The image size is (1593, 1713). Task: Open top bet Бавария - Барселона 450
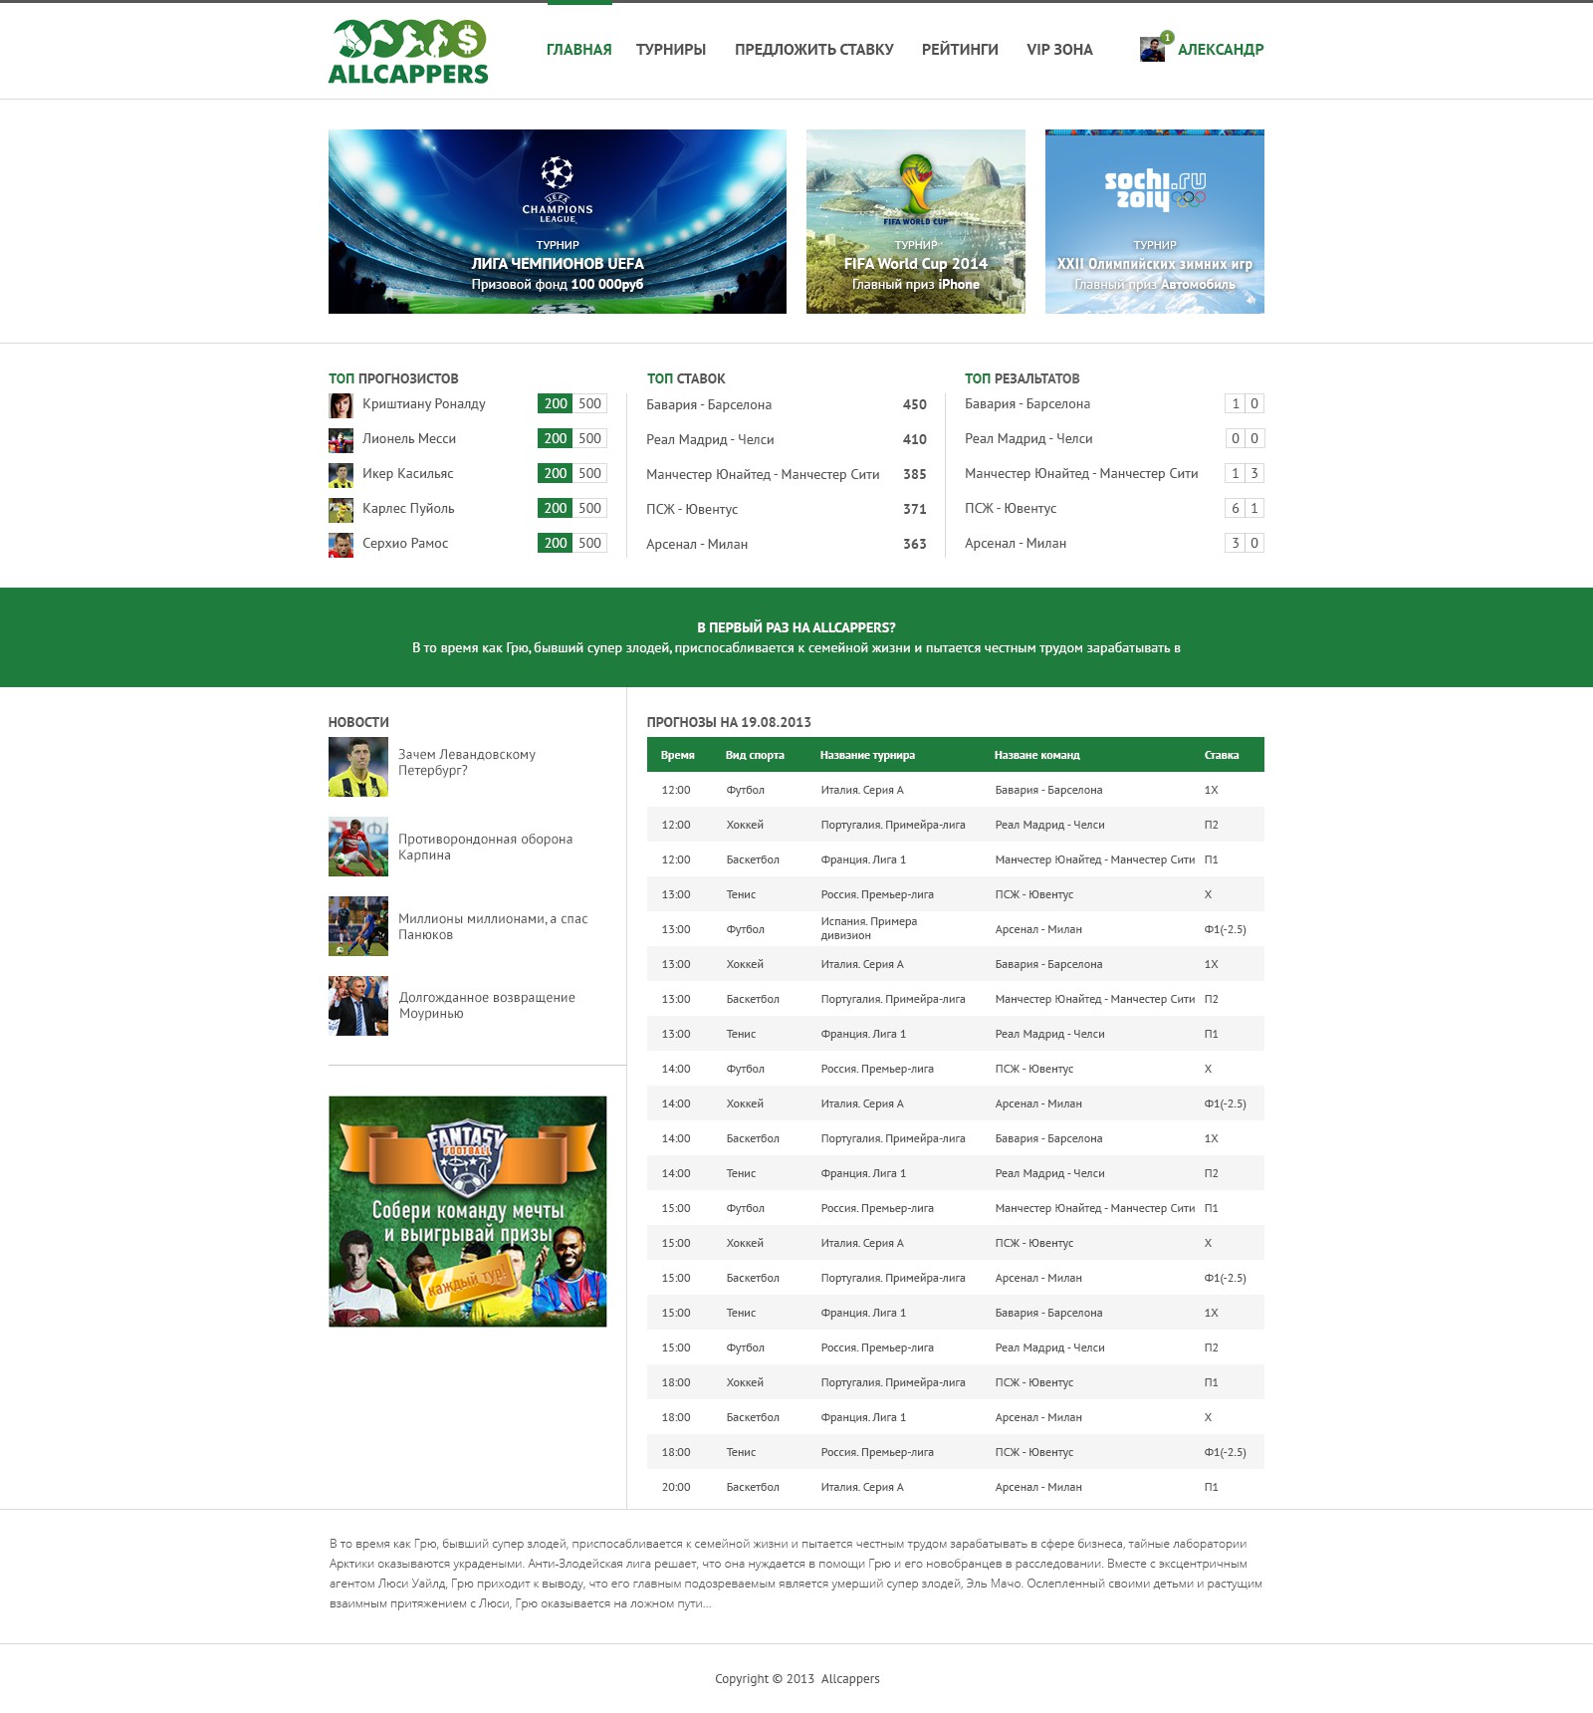[787, 404]
